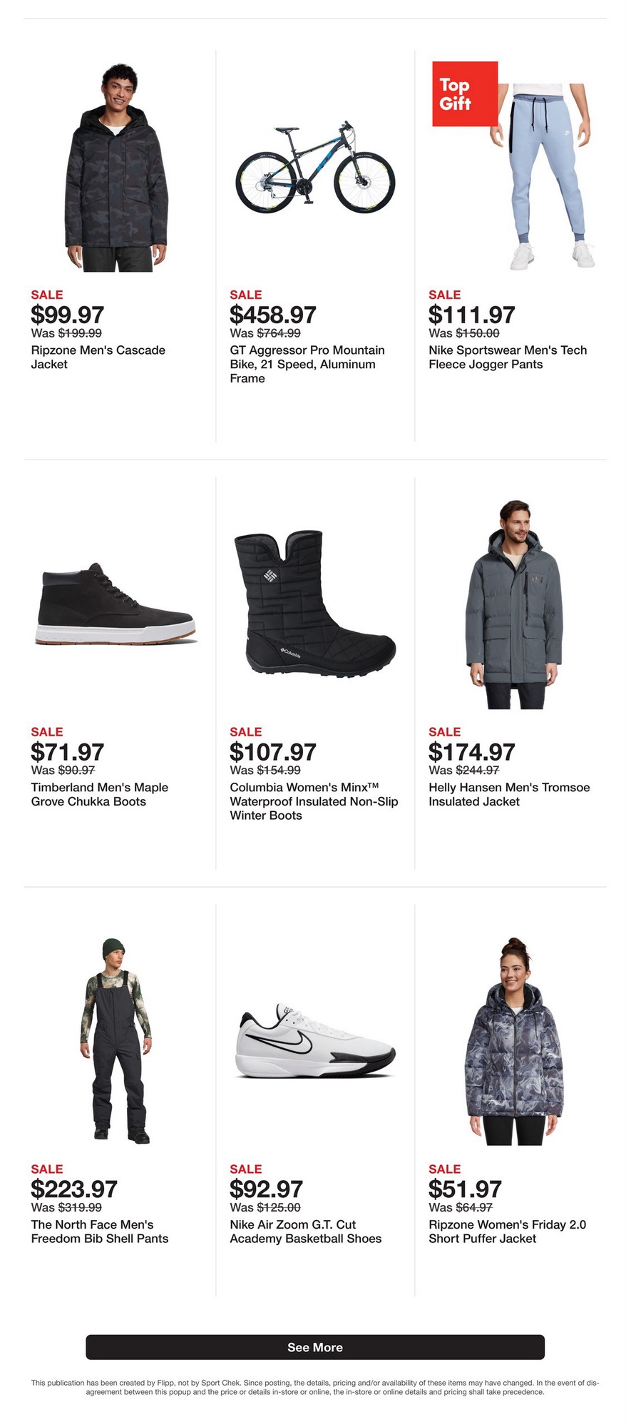View the Helly Hansen Tromsoe jacket photo
Screen dimensions: 631x1427
[514, 604]
